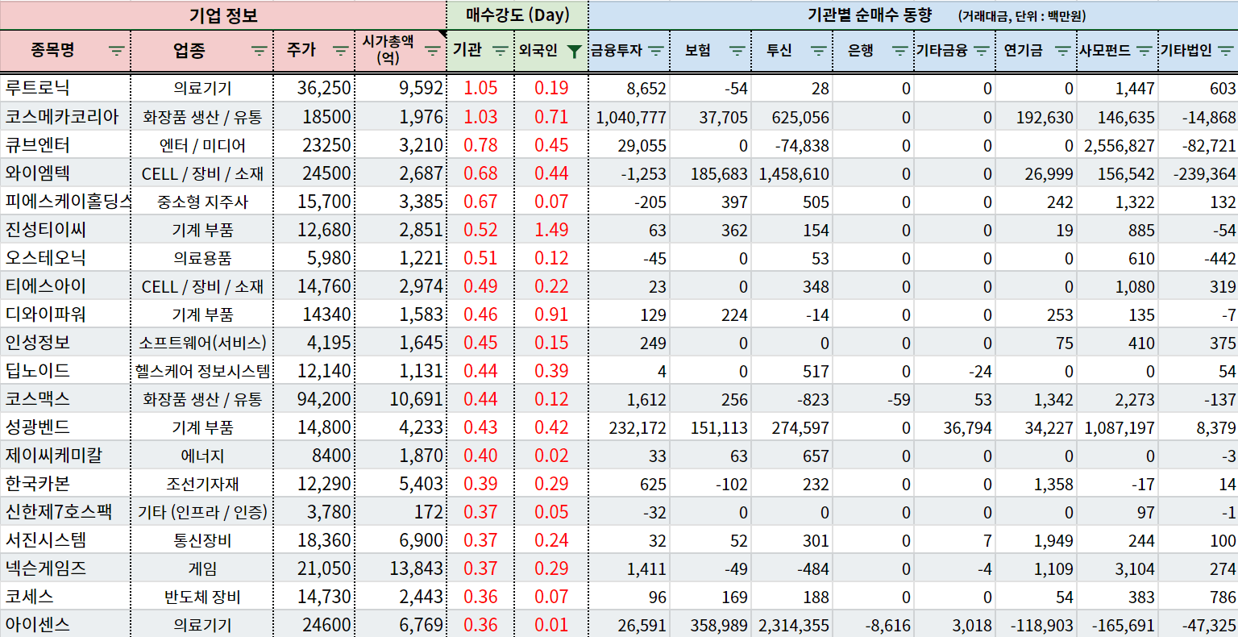The image size is (1238, 637).
Task: Select the 에너지 sector cell
Action: (x=202, y=456)
